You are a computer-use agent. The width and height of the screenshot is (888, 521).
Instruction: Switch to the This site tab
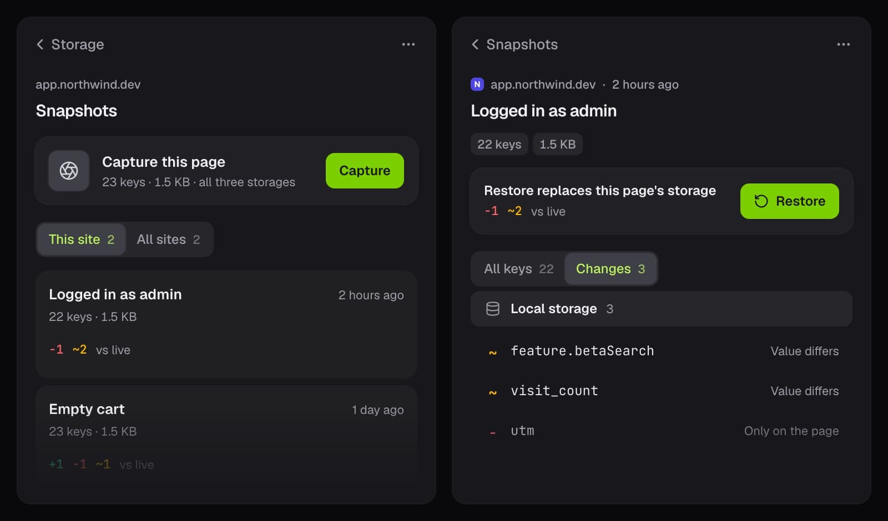point(82,239)
